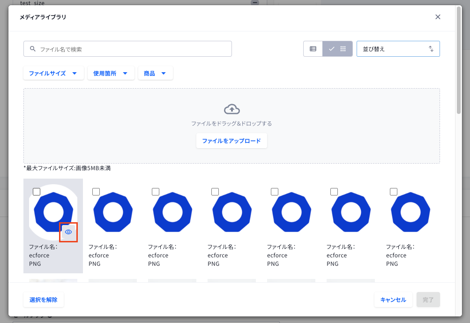Select the seventh ecforce thumbnail image
This screenshot has height=323, width=470.
pos(410,212)
